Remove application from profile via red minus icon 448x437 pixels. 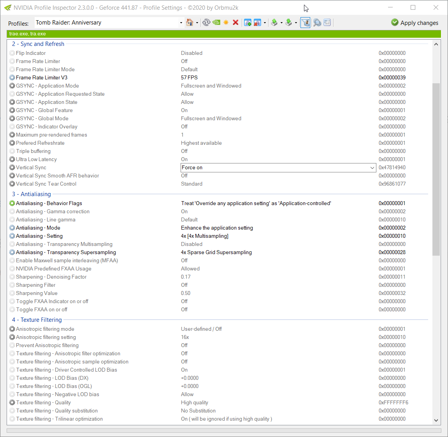tap(258, 22)
